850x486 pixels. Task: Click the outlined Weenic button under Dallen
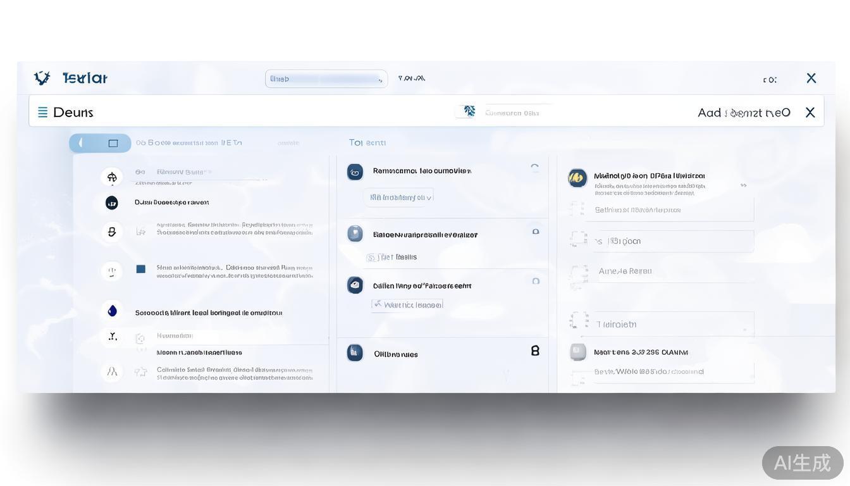tap(407, 304)
